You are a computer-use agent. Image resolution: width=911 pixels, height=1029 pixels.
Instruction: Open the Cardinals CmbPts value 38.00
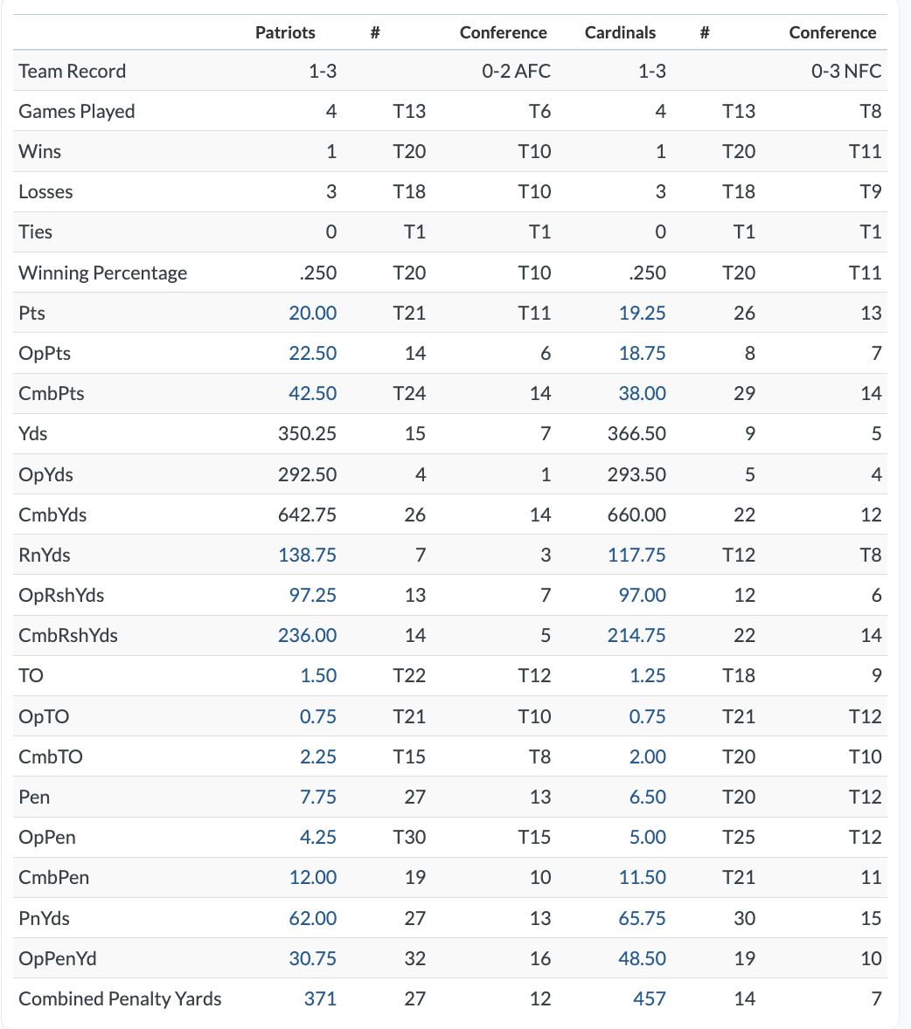pyautogui.click(x=642, y=393)
